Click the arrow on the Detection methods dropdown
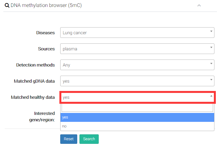Image resolution: width=220 pixels, height=148 pixels. point(211,64)
